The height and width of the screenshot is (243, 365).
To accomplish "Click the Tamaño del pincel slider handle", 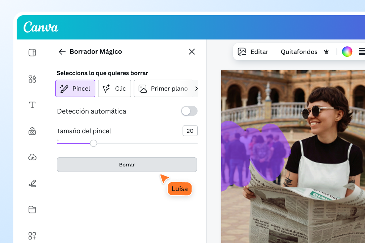I will tap(93, 143).
